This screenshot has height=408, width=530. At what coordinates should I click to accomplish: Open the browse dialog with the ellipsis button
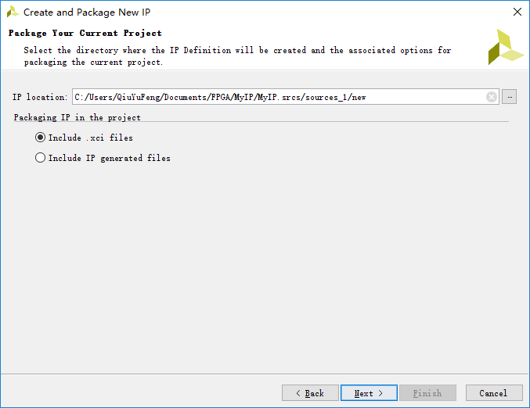(x=510, y=97)
